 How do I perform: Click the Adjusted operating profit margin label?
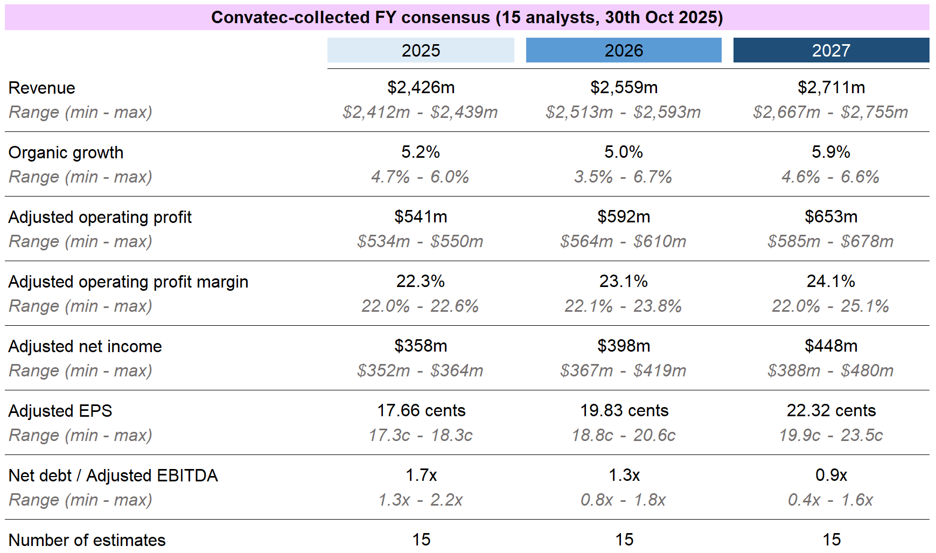pyautogui.click(x=128, y=282)
